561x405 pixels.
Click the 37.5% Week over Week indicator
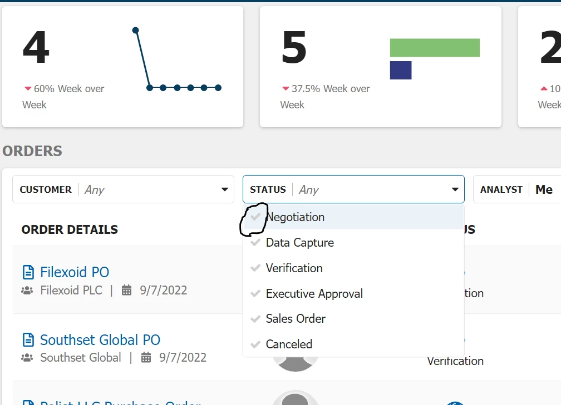(x=325, y=97)
